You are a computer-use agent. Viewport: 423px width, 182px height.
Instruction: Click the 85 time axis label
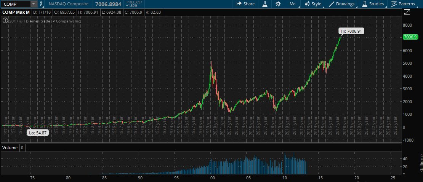[104, 178]
